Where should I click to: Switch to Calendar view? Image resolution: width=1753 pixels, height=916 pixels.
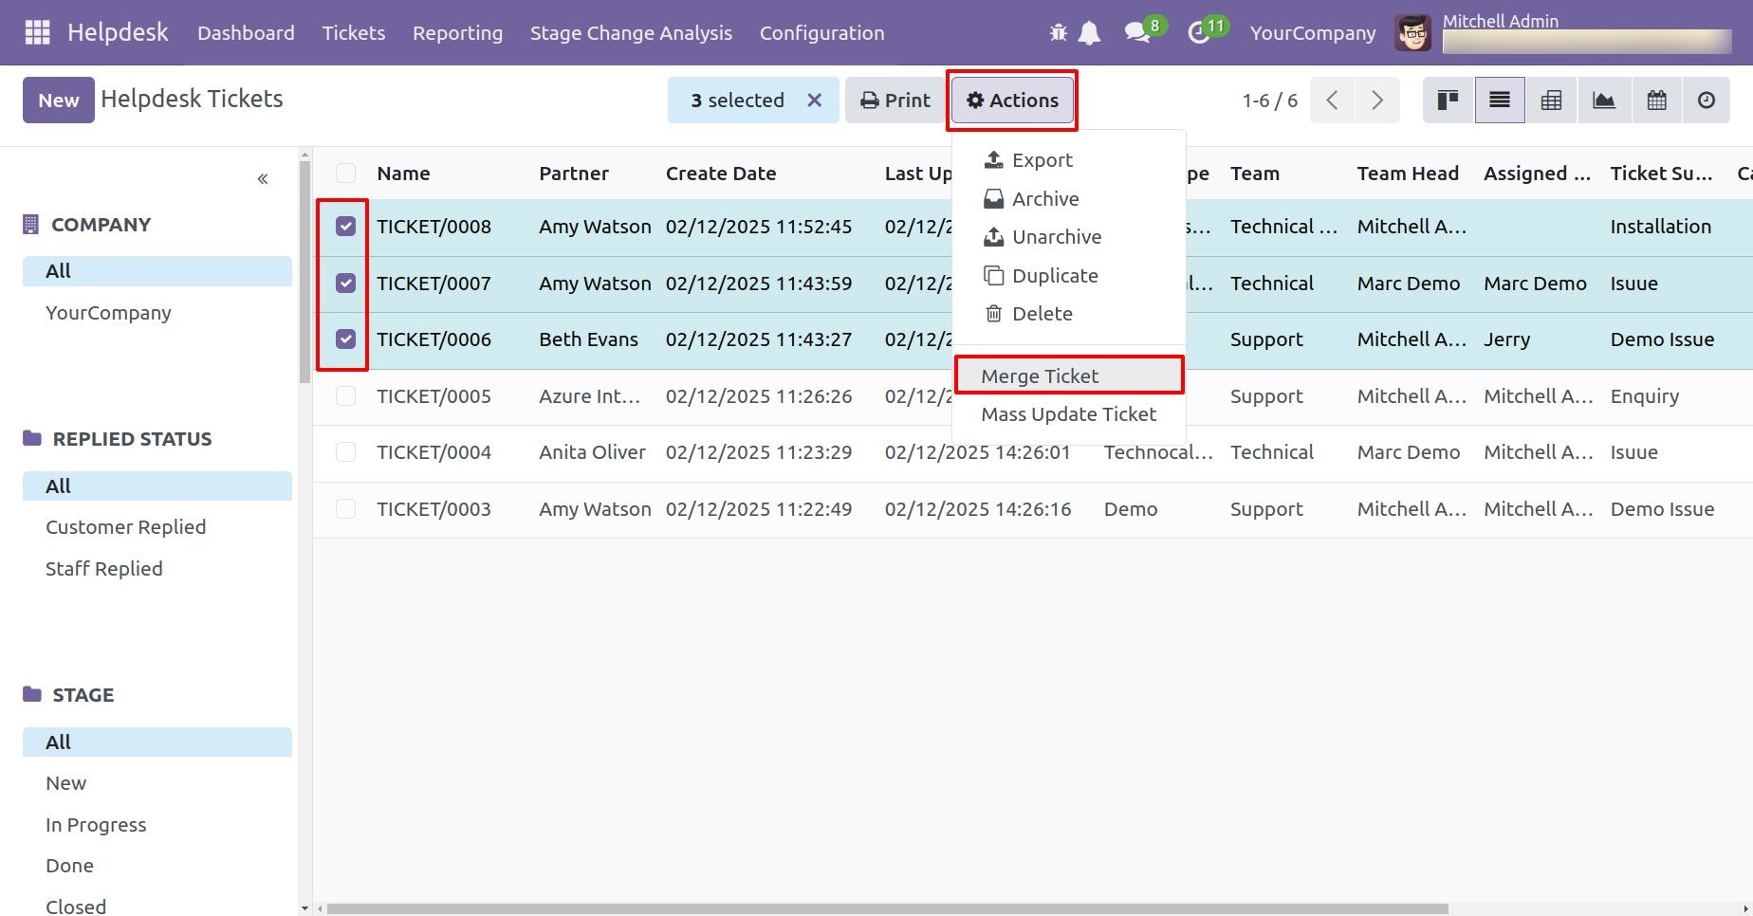(x=1656, y=101)
